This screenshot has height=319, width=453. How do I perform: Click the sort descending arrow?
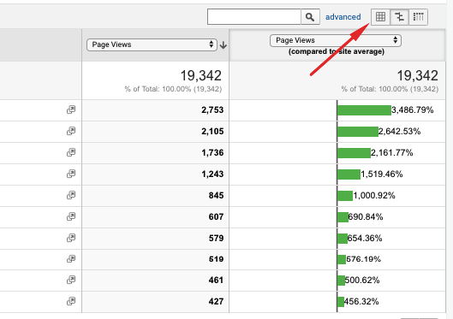click(x=223, y=45)
